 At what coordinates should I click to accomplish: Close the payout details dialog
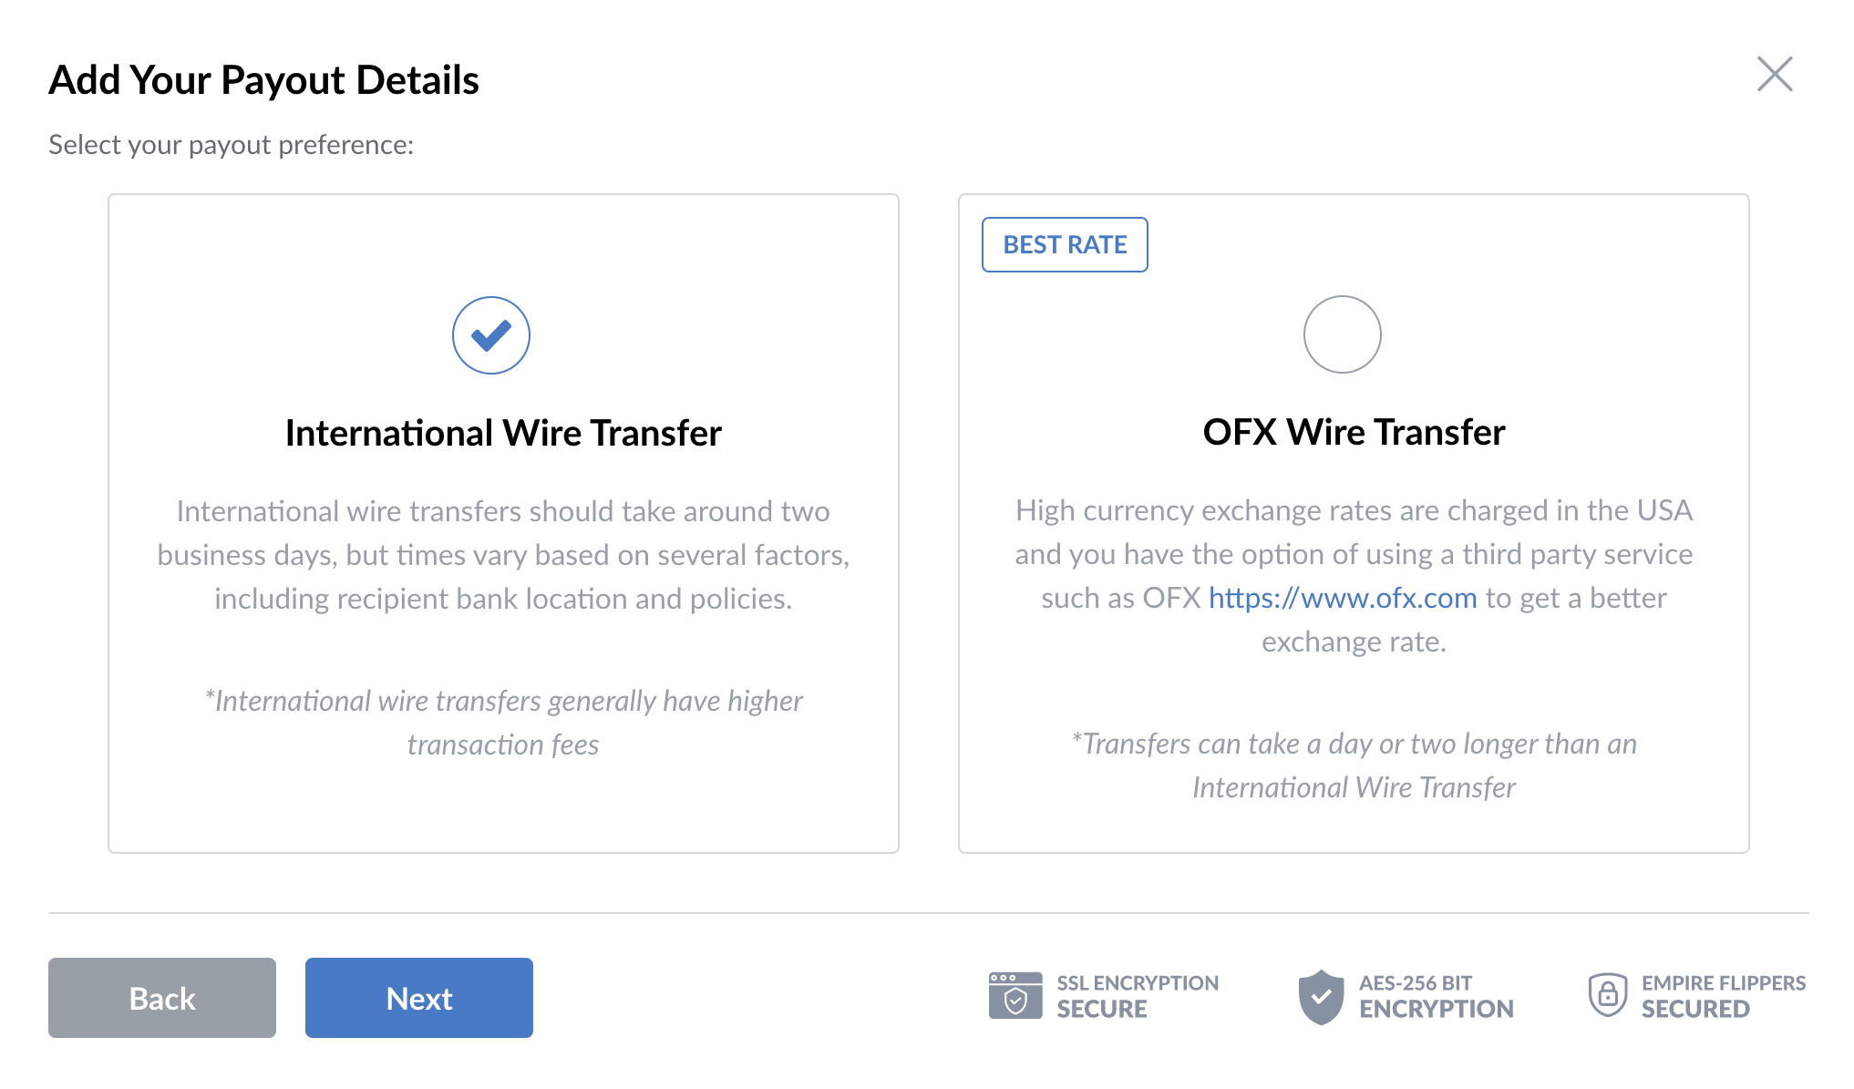click(1775, 75)
